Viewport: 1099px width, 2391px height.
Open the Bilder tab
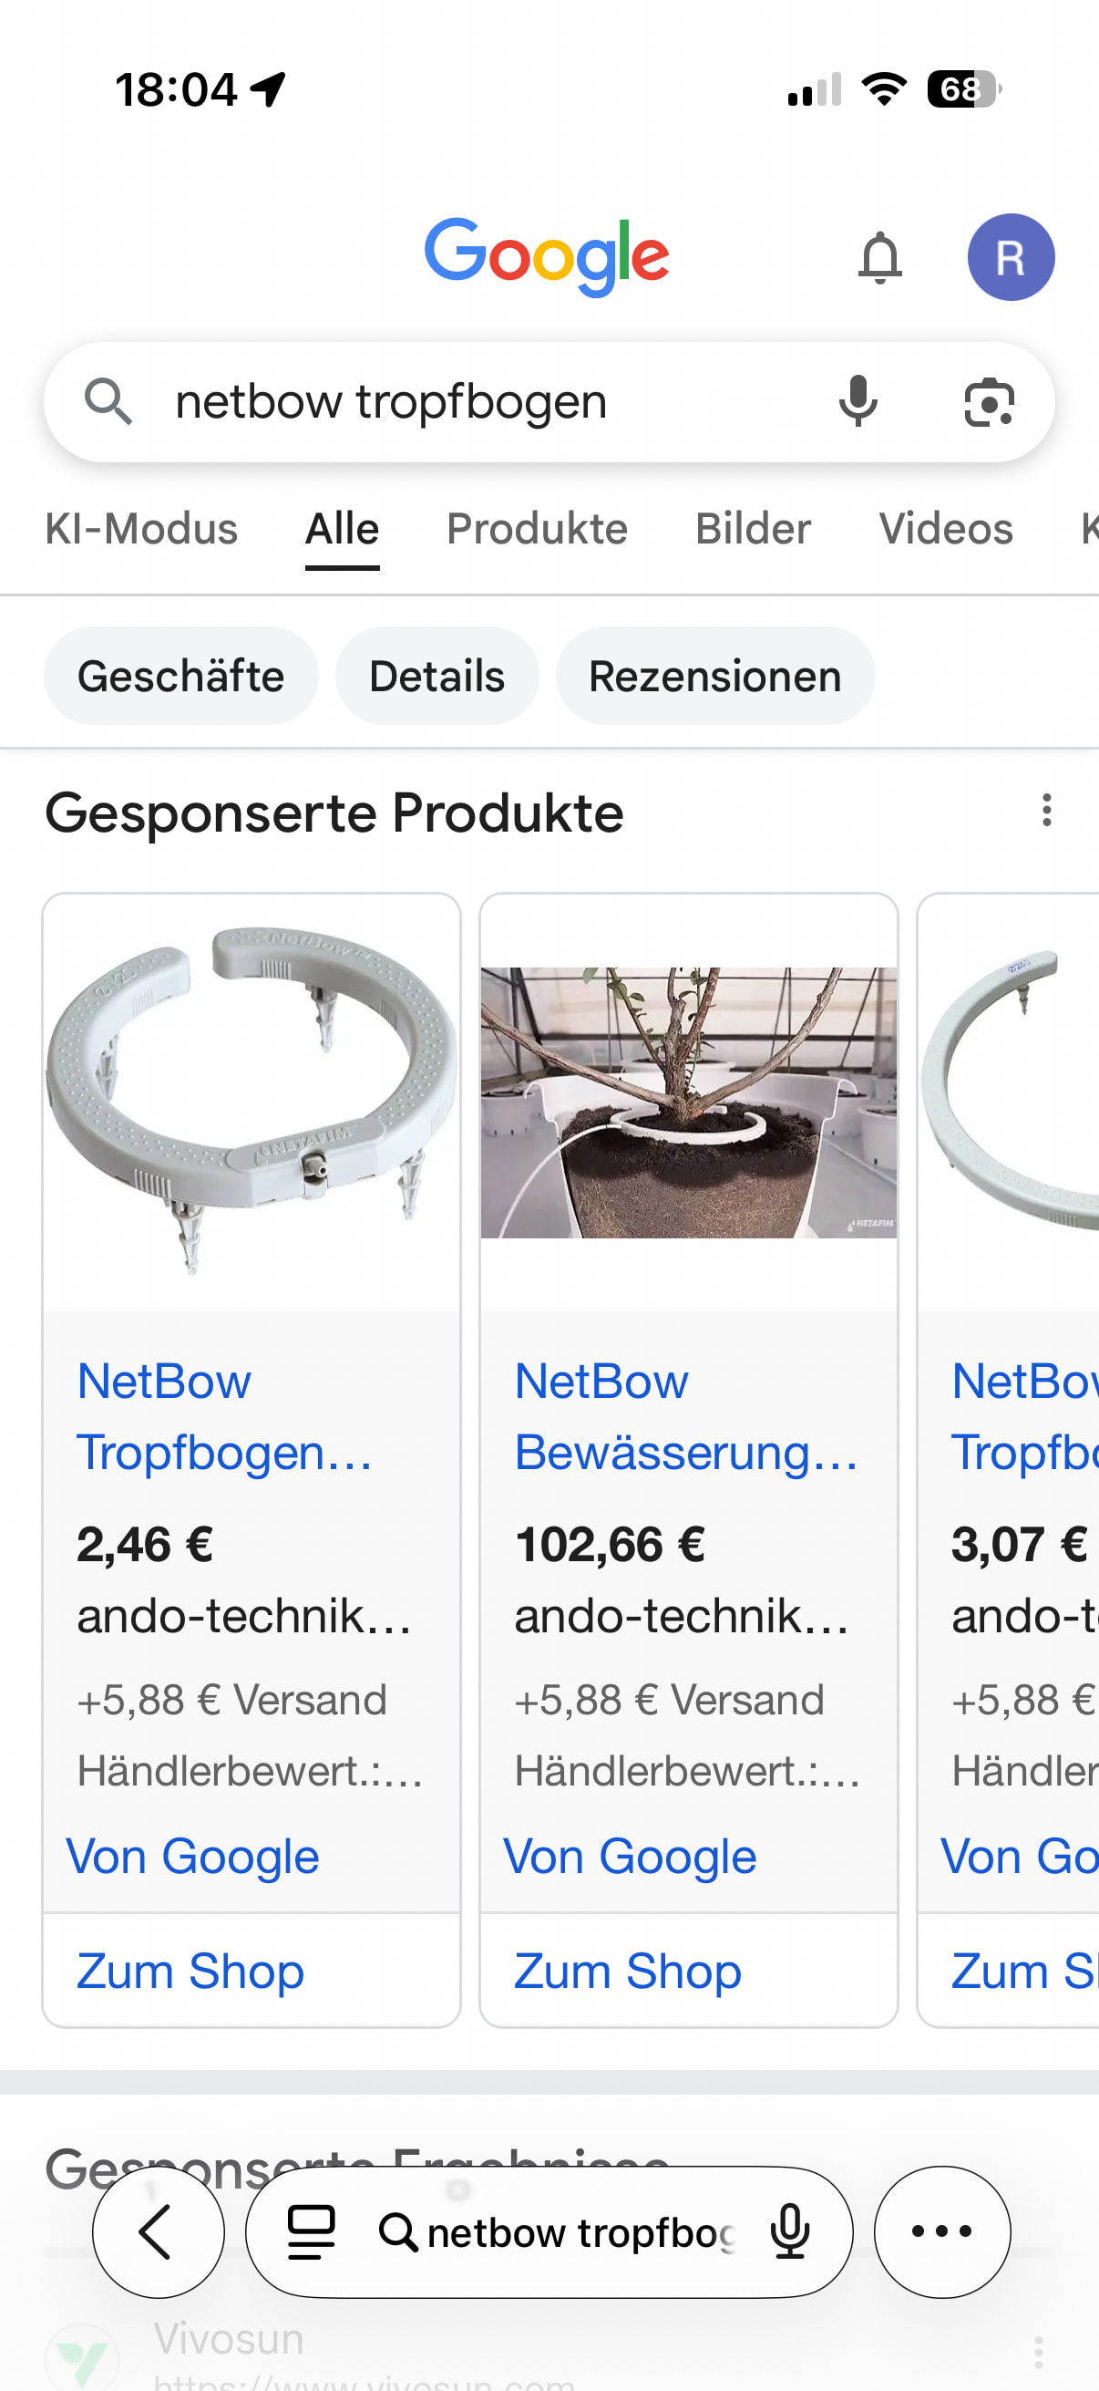click(x=752, y=529)
